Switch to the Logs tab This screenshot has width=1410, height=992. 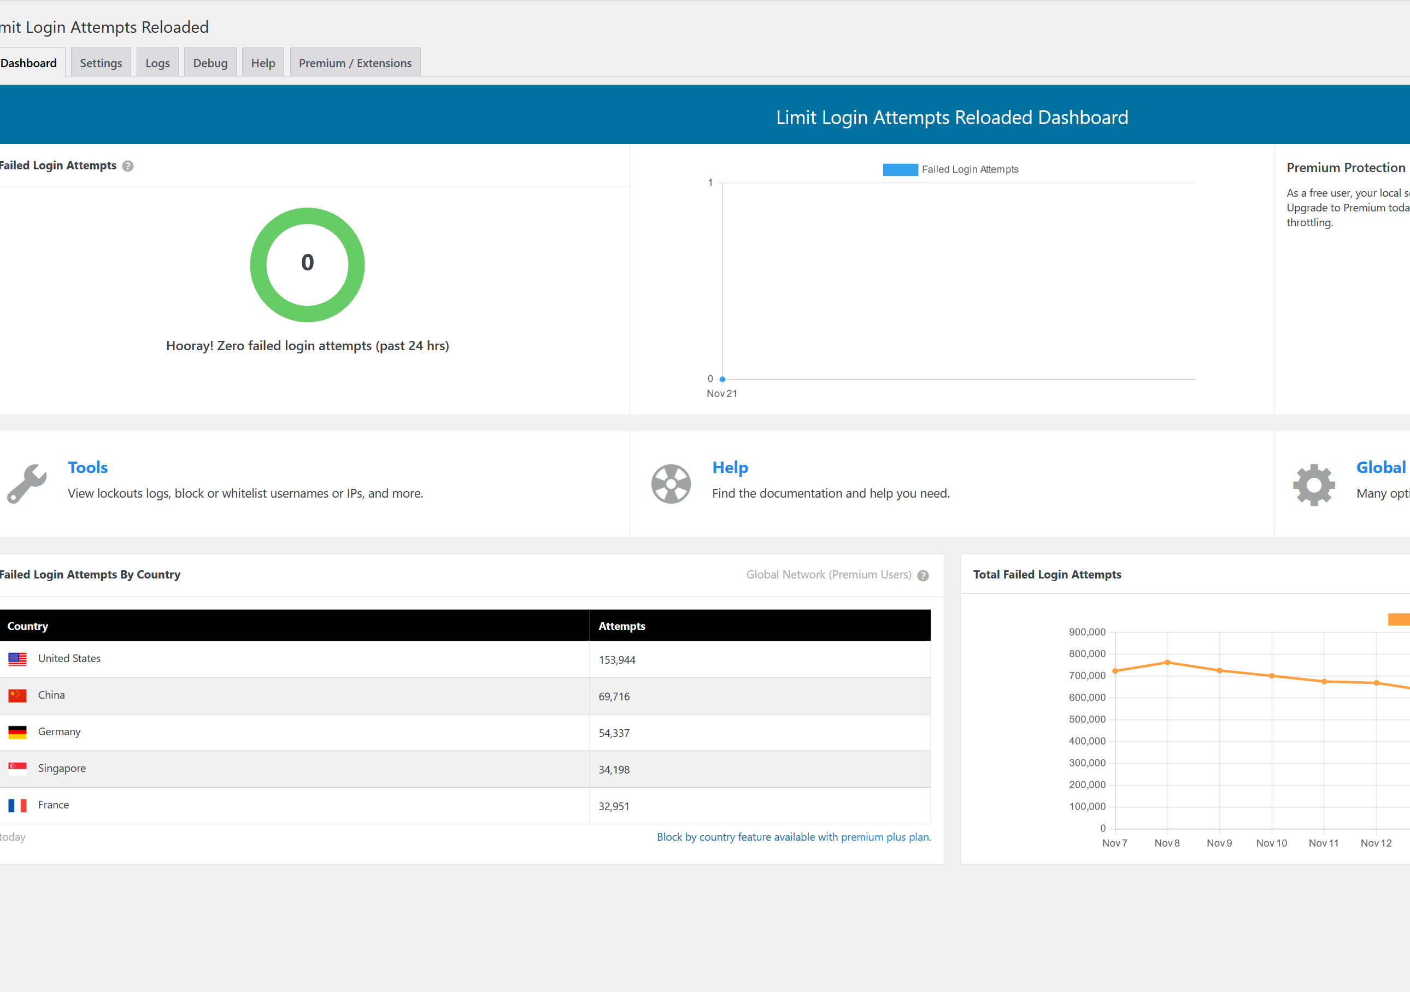pos(157,63)
